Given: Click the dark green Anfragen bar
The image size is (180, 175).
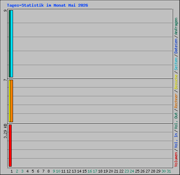Looking at the screenshot, I should coord(9,44).
